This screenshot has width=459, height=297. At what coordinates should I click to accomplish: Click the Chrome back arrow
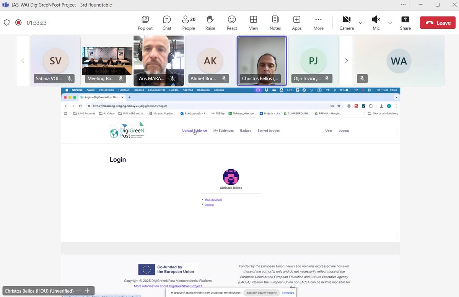point(66,106)
